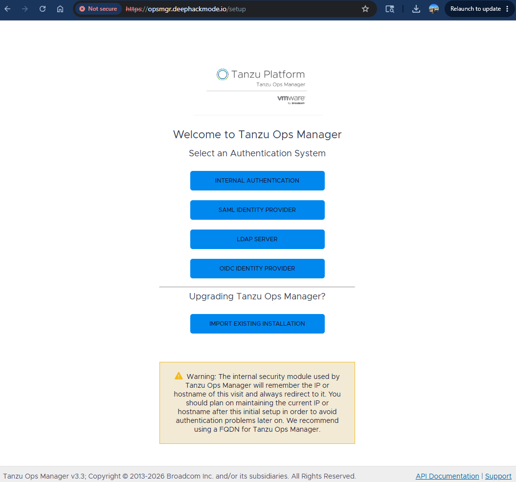Viewport: 516px width, 482px height.
Task: Select SAML Identity Provider
Action: (x=257, y=210)
